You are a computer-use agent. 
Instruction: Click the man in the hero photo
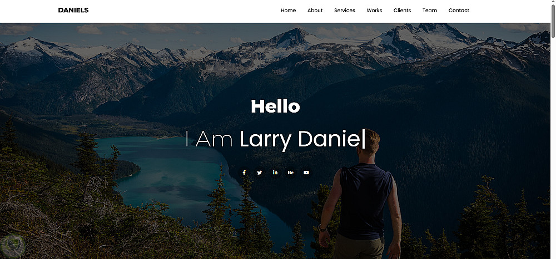point(361,195)
